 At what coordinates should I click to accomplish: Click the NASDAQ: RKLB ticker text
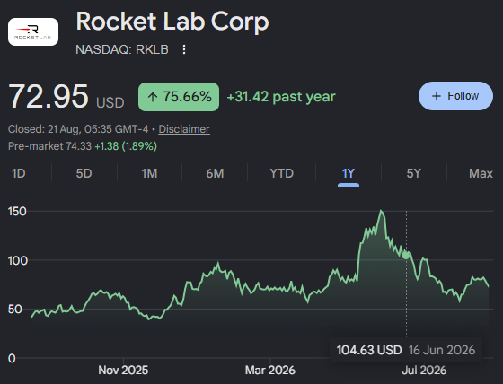coord(122,49)
